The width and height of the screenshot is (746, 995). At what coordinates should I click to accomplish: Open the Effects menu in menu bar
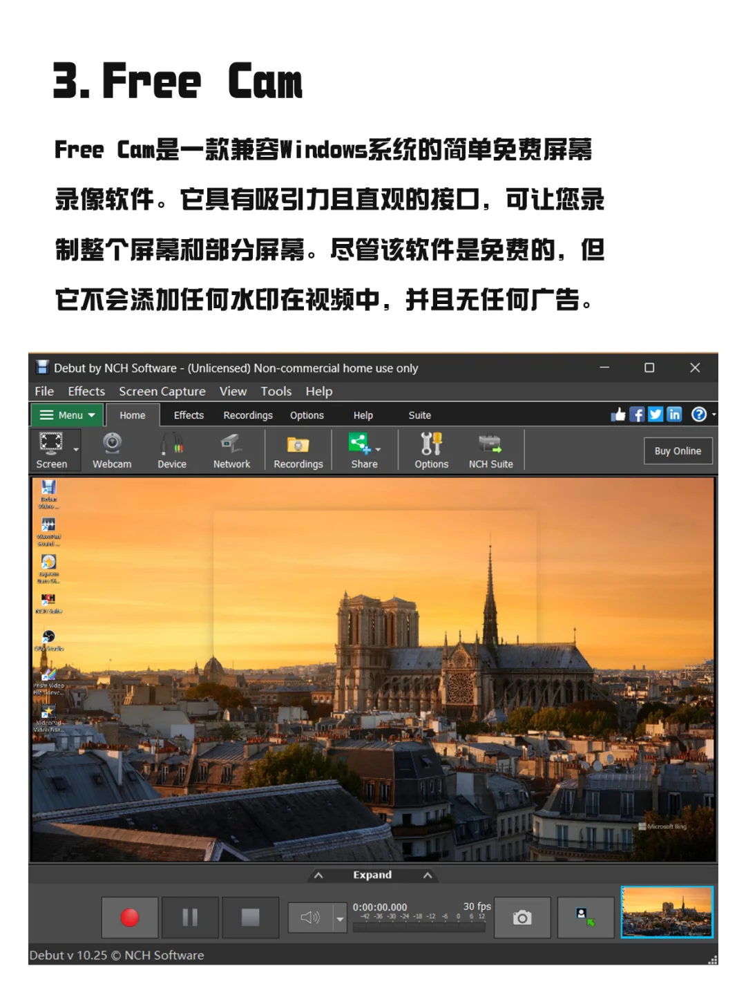click(x=86, y=391)
